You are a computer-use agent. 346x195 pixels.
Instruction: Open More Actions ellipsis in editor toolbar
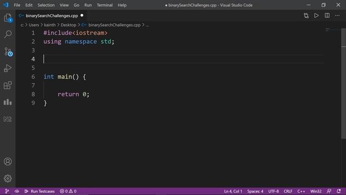337,16
